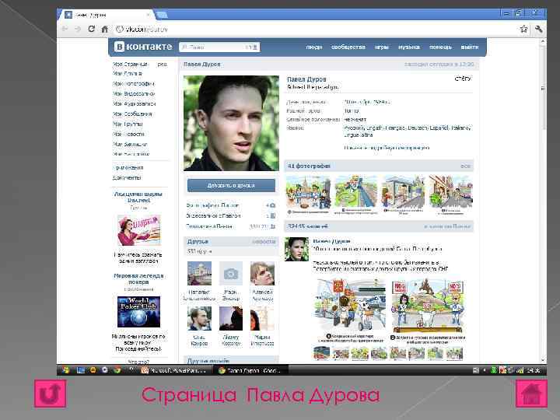Click ред. link next to Моя Страница
The height and width of the screenshot is (420, 560).
pyautogui.click(x=162, y=65)
